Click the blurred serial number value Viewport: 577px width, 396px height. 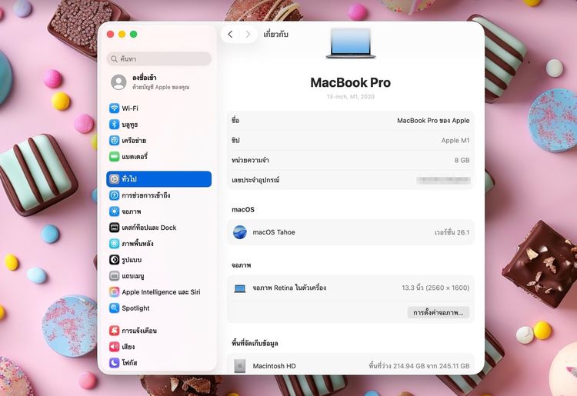tap(443, 180)
